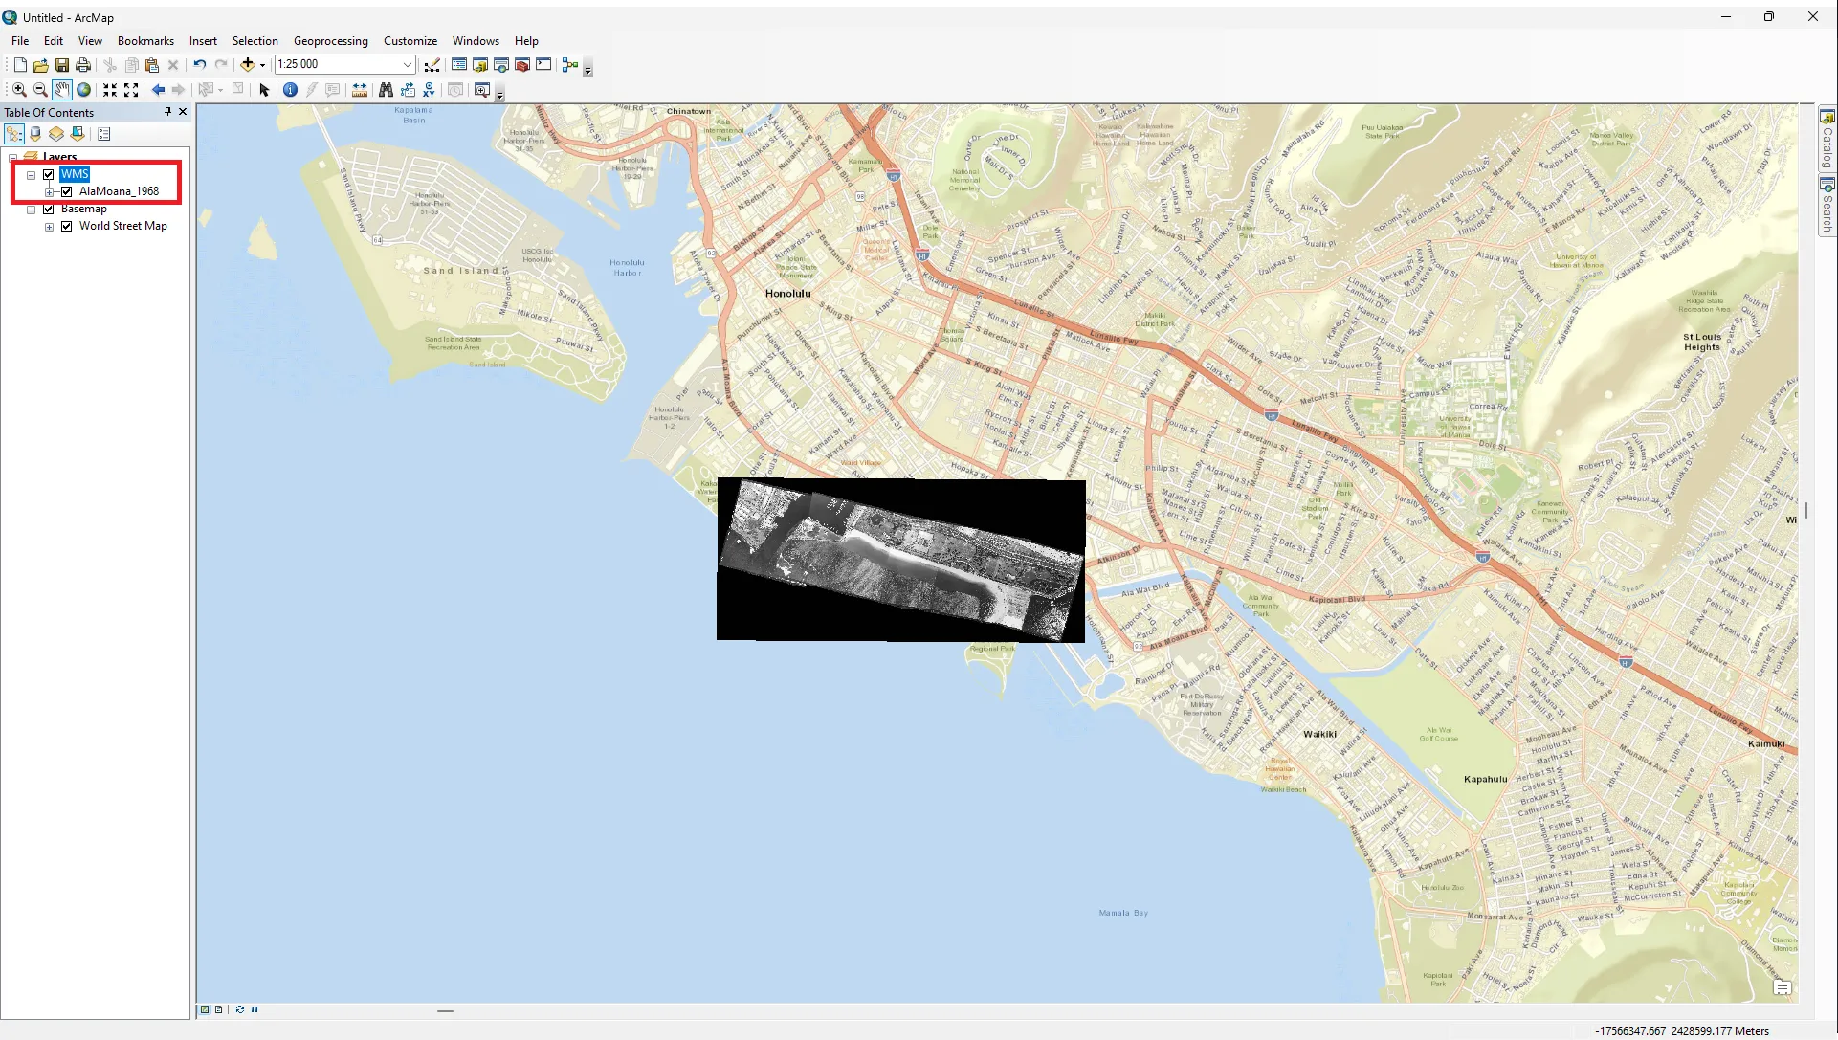This screenshot has height=1040, width=1838.
Task: Launch ModelBuilder window
Action: [570, 65]
